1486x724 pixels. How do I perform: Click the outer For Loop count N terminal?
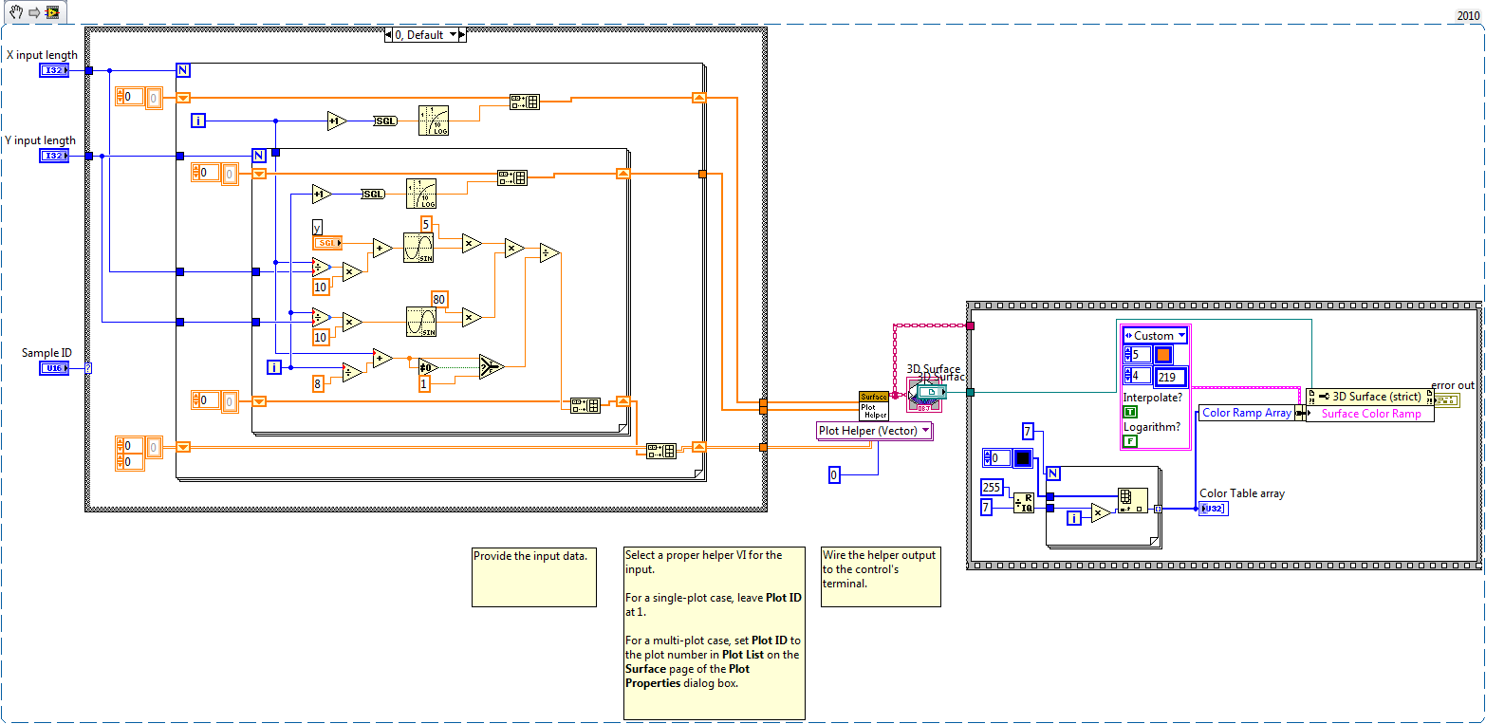click(x=183, y=69)
